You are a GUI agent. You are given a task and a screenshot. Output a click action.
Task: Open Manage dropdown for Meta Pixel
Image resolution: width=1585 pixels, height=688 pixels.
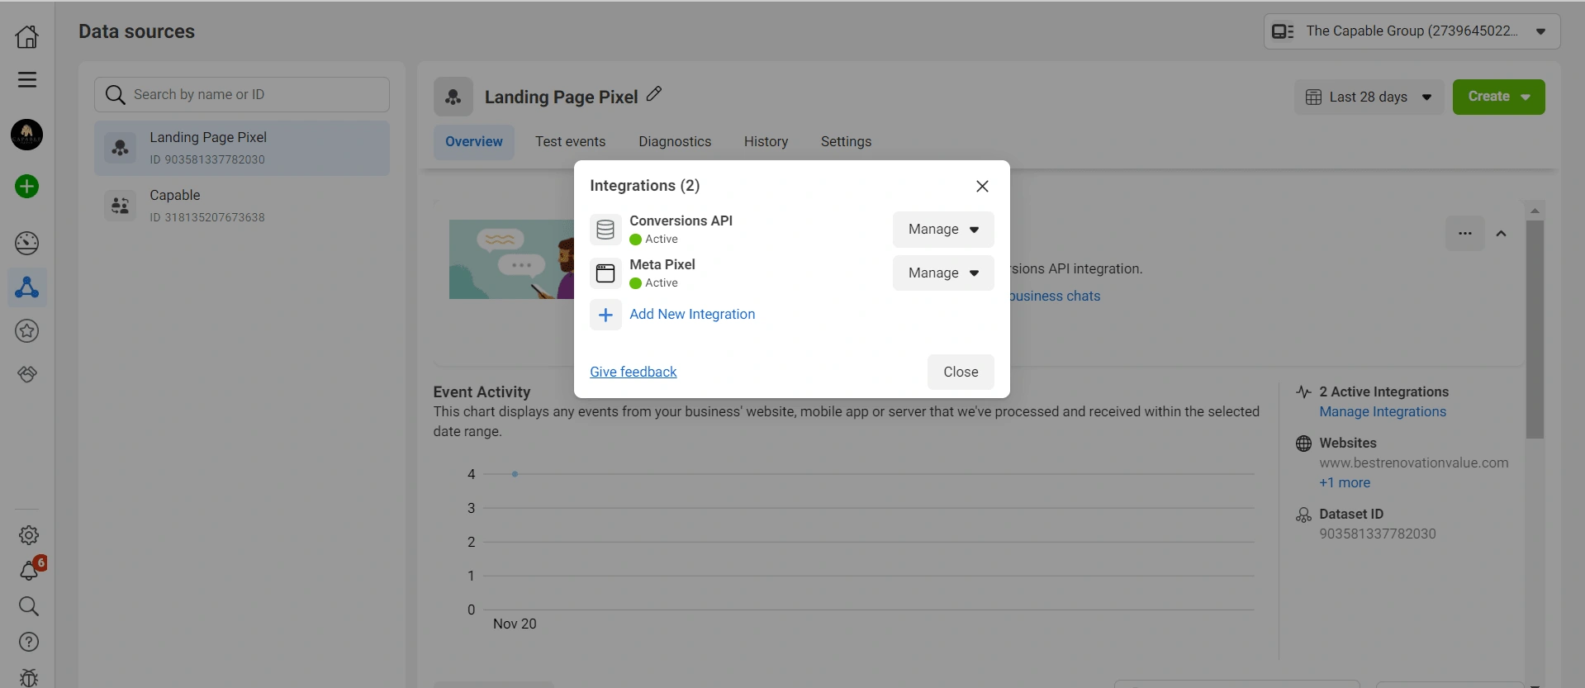942,273
